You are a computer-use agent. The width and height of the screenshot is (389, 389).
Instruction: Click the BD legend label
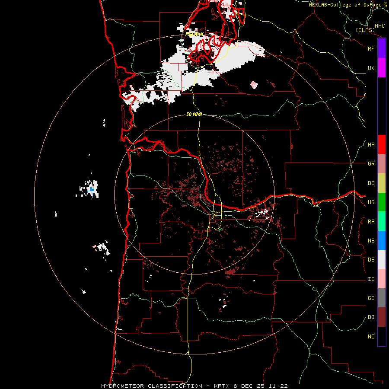tap(371, 183)
